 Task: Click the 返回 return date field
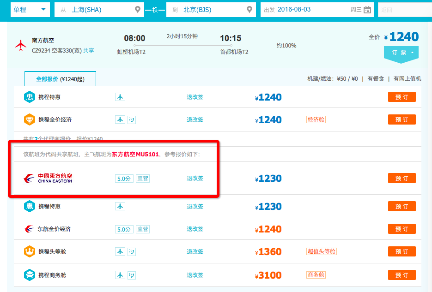[404, 9]
